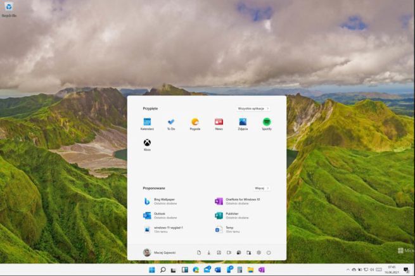Click the Więcej button for more suggestions
415x276 pixels.
click(x=262, y=188)
